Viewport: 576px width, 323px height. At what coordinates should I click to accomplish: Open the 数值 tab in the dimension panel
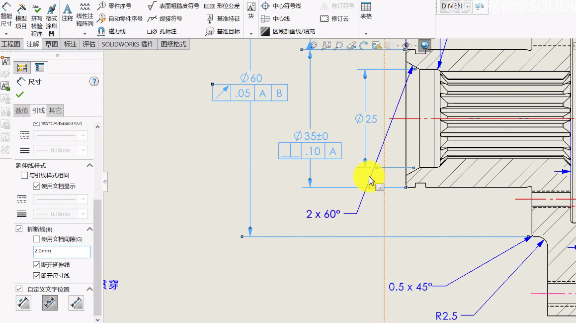pos(22,110)
